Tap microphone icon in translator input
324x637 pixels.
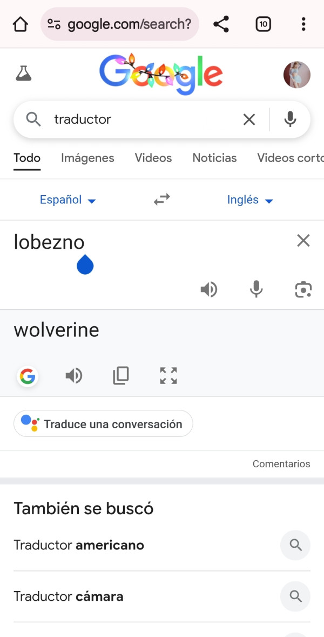tap(256, 290)
